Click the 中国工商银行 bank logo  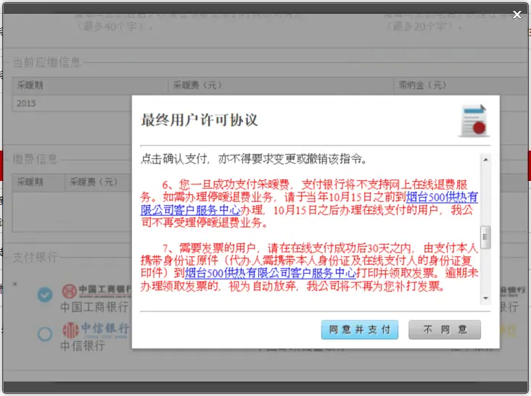click(97, 290)
